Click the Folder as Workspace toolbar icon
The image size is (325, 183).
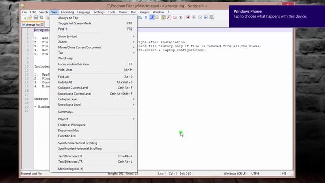[x=175, y=18]
